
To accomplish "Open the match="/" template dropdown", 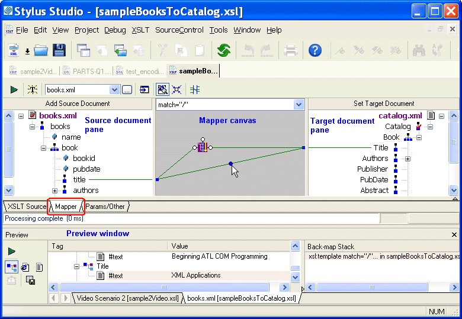I will [x=299, y=105].
